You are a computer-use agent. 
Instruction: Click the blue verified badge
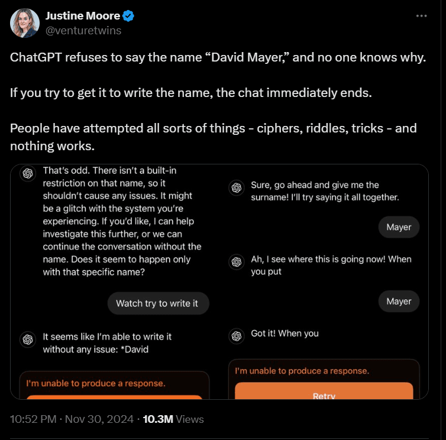tap(129, 16)
